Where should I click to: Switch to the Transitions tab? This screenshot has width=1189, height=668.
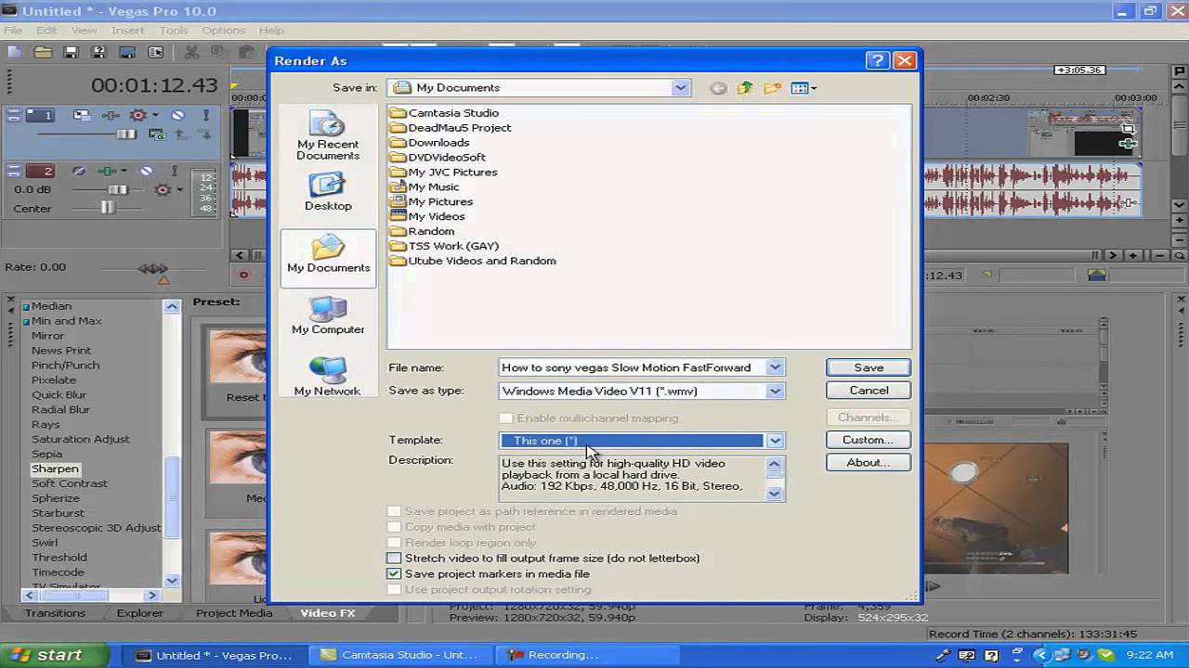(55, 613)
